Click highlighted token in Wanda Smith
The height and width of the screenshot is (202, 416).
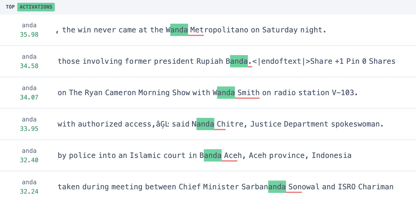pyautogui.click(x=226, y=93)
